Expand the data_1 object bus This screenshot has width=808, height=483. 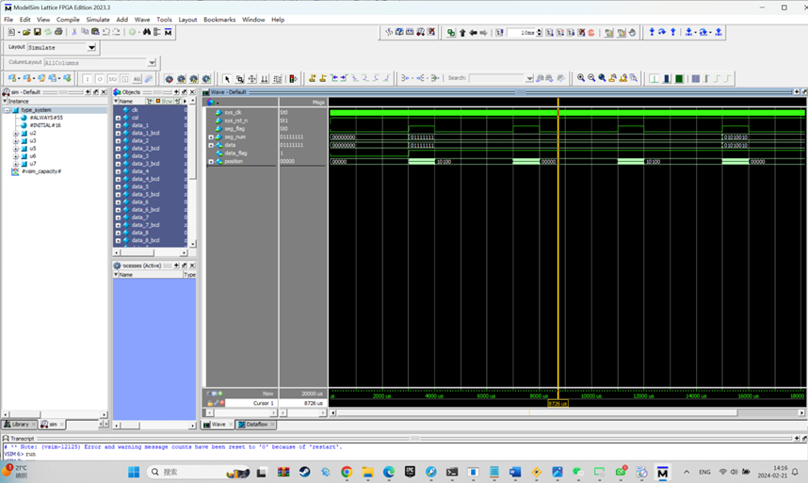(118, 125)
